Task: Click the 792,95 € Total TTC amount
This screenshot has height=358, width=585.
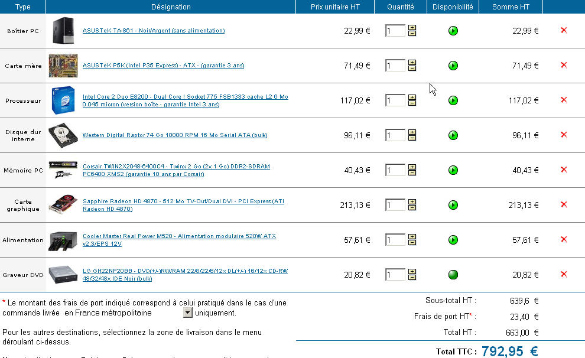Action: 509,351
